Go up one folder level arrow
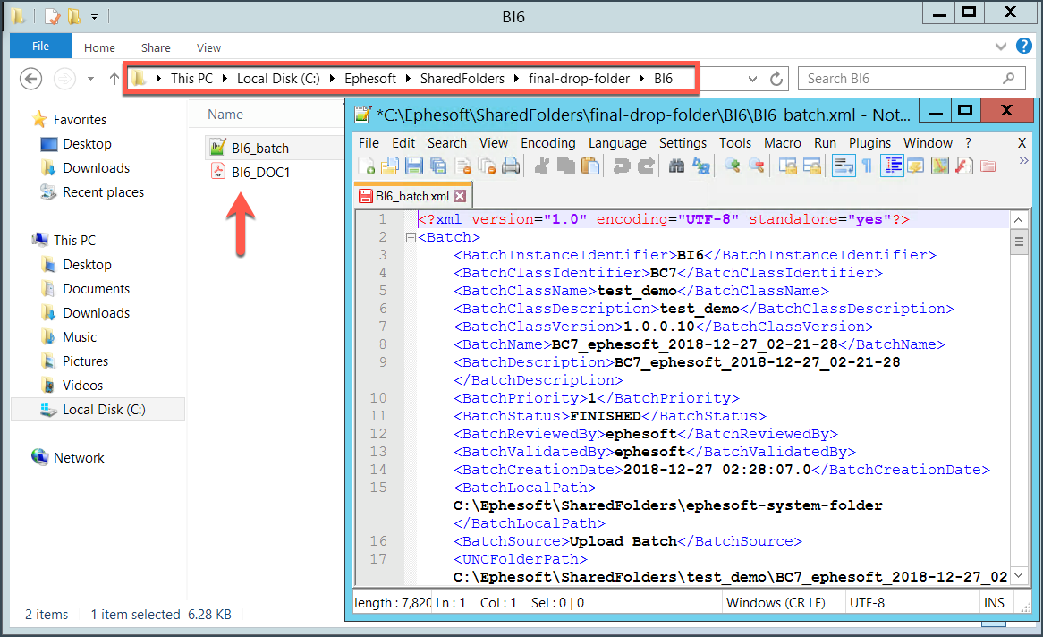Image resolution: width=1043 pixels, height=637 pixels. pos(114,79)
